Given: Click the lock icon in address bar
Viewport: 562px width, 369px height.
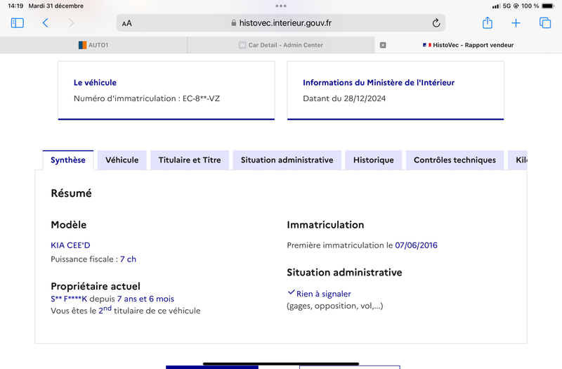Looking at the screenshot, I should pyautogui.click(x=234, y=23).
